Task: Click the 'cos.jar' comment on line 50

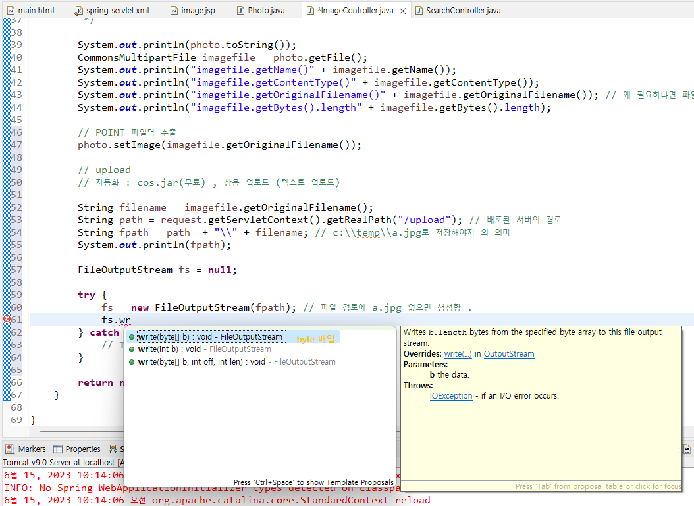Action: [x=209, y=182]
